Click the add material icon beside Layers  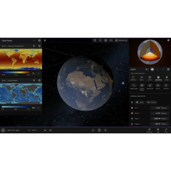(x=132, y=102)
